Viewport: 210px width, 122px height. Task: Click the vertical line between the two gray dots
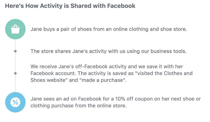point(15,62)
